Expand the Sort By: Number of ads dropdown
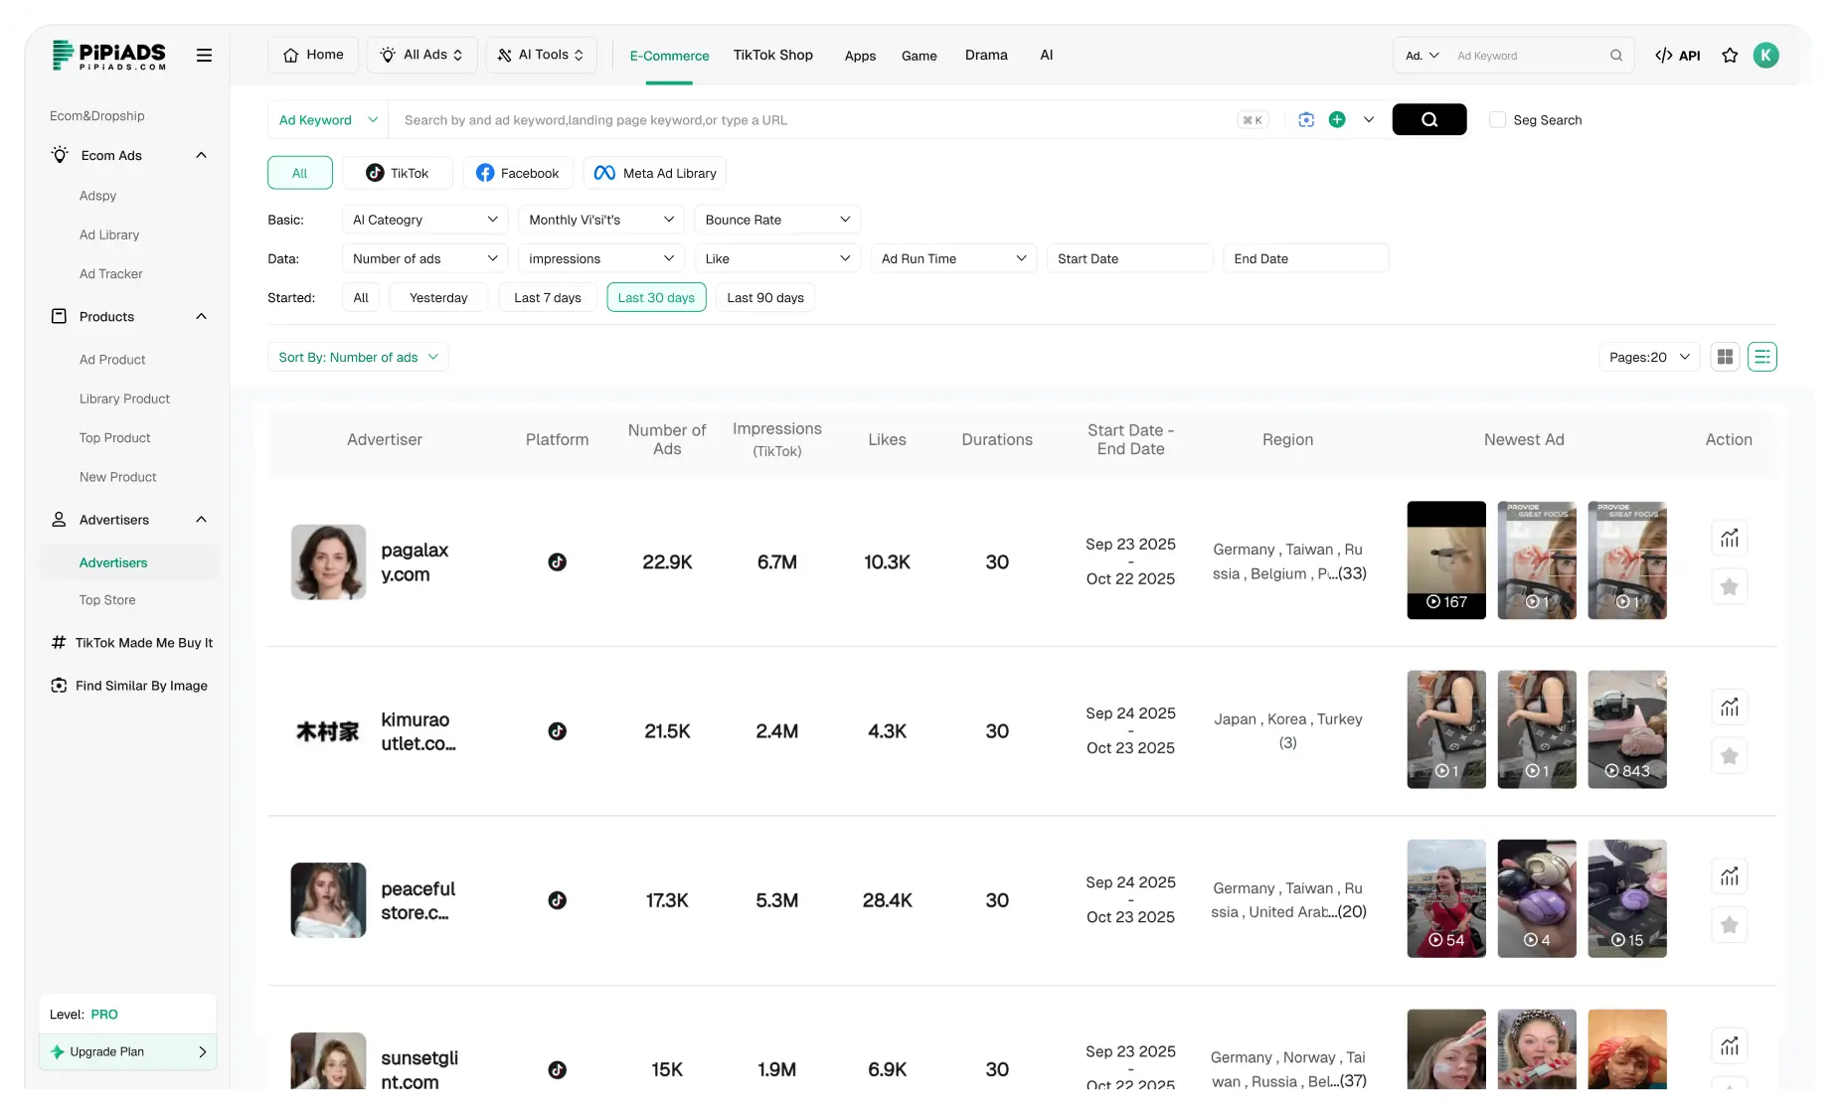The image size is (1840, 1114). click(x=358, y=357)
